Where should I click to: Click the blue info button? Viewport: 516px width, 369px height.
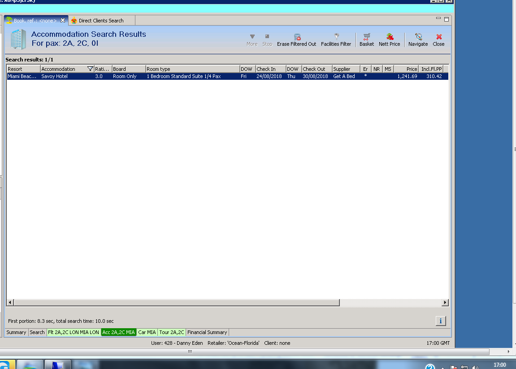tap(441, 321)
